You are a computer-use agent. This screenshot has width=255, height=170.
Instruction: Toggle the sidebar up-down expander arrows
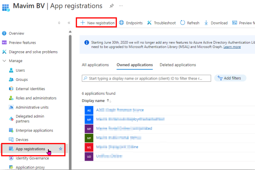point(59,23)
